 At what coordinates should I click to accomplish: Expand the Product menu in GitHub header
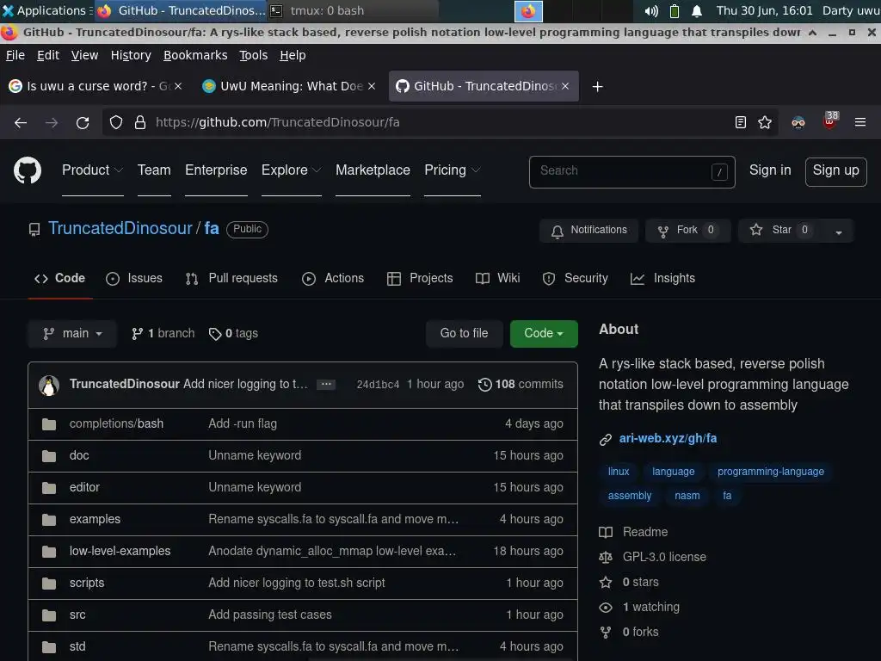(93, 170)
